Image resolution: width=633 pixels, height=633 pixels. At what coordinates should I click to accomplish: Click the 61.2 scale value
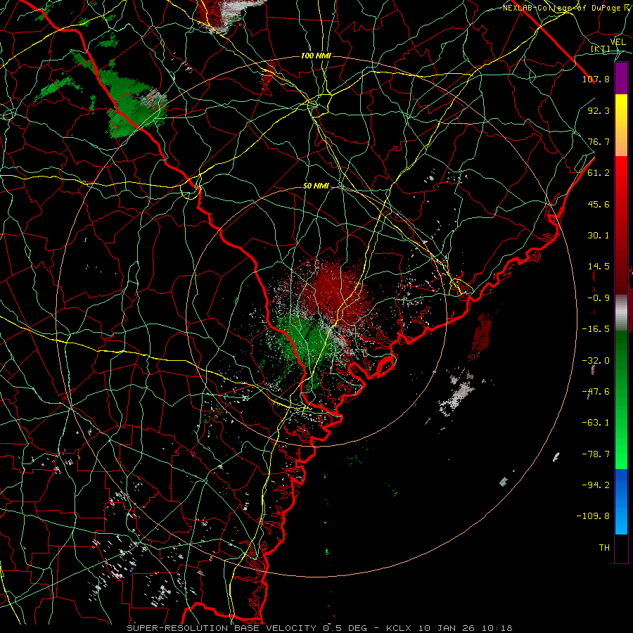coord(599,173)
